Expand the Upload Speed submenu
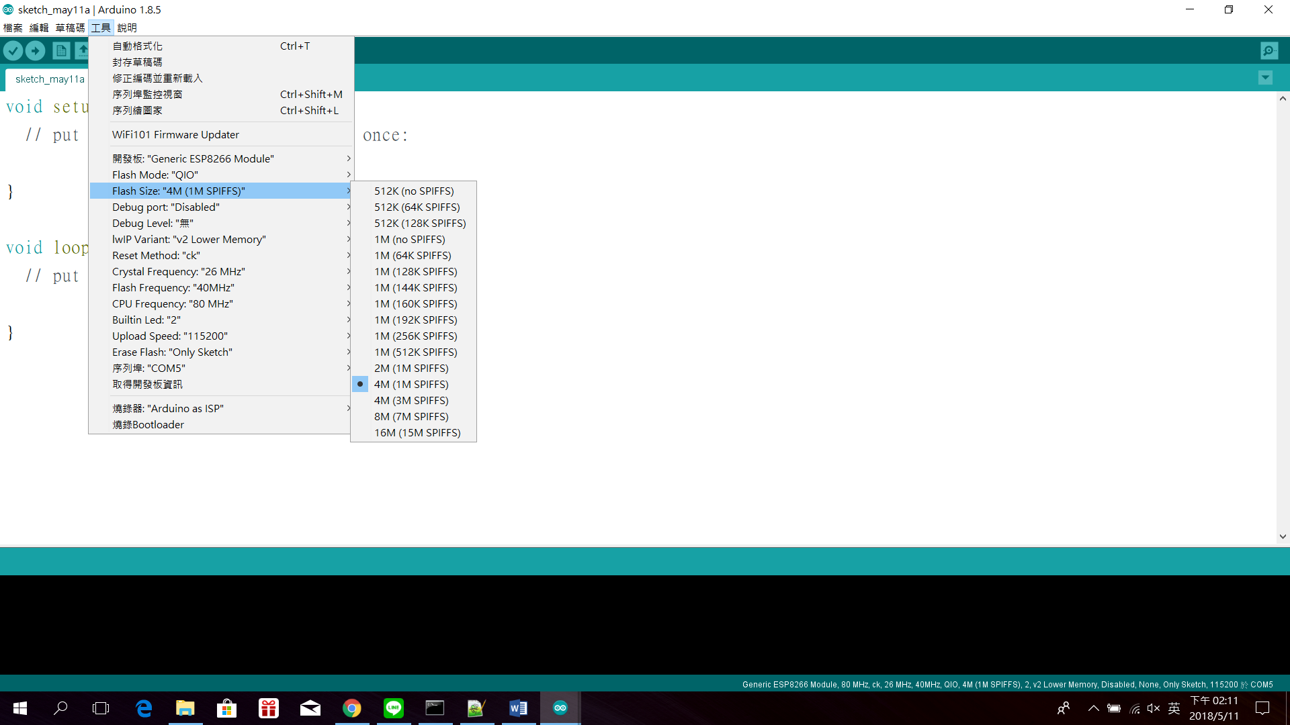The width and height of the screenshot is (1290, 725). tap(169, 336)
